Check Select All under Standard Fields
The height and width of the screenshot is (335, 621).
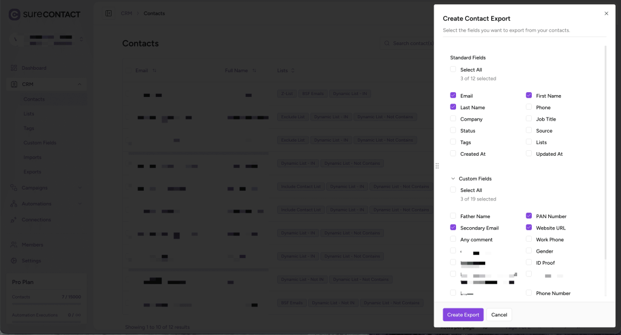[x=453, y=70]
